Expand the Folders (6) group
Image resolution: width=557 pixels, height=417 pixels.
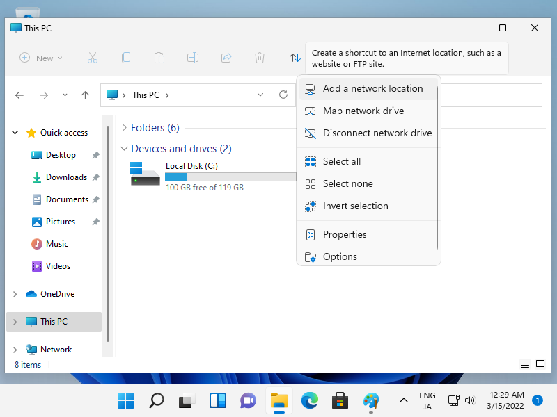[124, 128]
